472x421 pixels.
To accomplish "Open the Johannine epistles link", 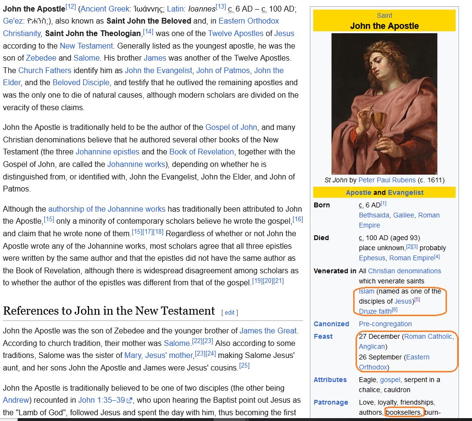I will pyautogui.click(x=107, y=152).
